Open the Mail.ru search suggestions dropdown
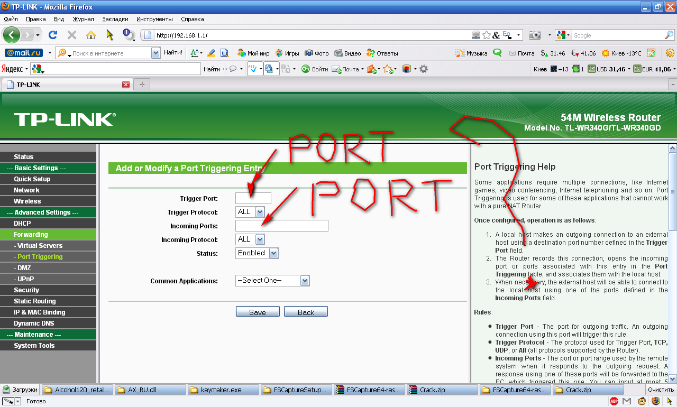This screenshot has height=407, width=677. coord(155,53)
